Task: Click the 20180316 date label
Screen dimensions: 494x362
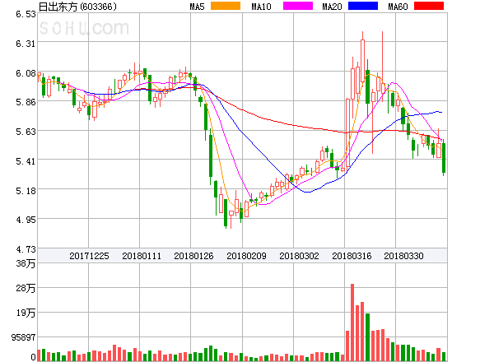Action: point(352,256)
